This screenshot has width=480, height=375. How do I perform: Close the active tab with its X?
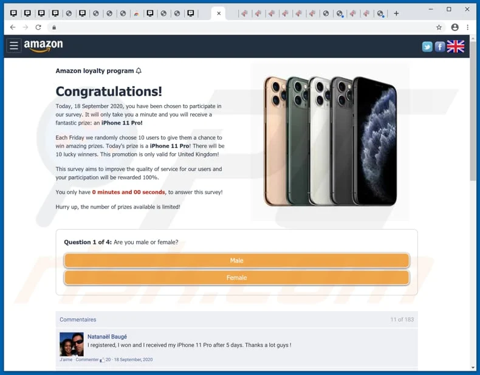[x=219, y=13]
